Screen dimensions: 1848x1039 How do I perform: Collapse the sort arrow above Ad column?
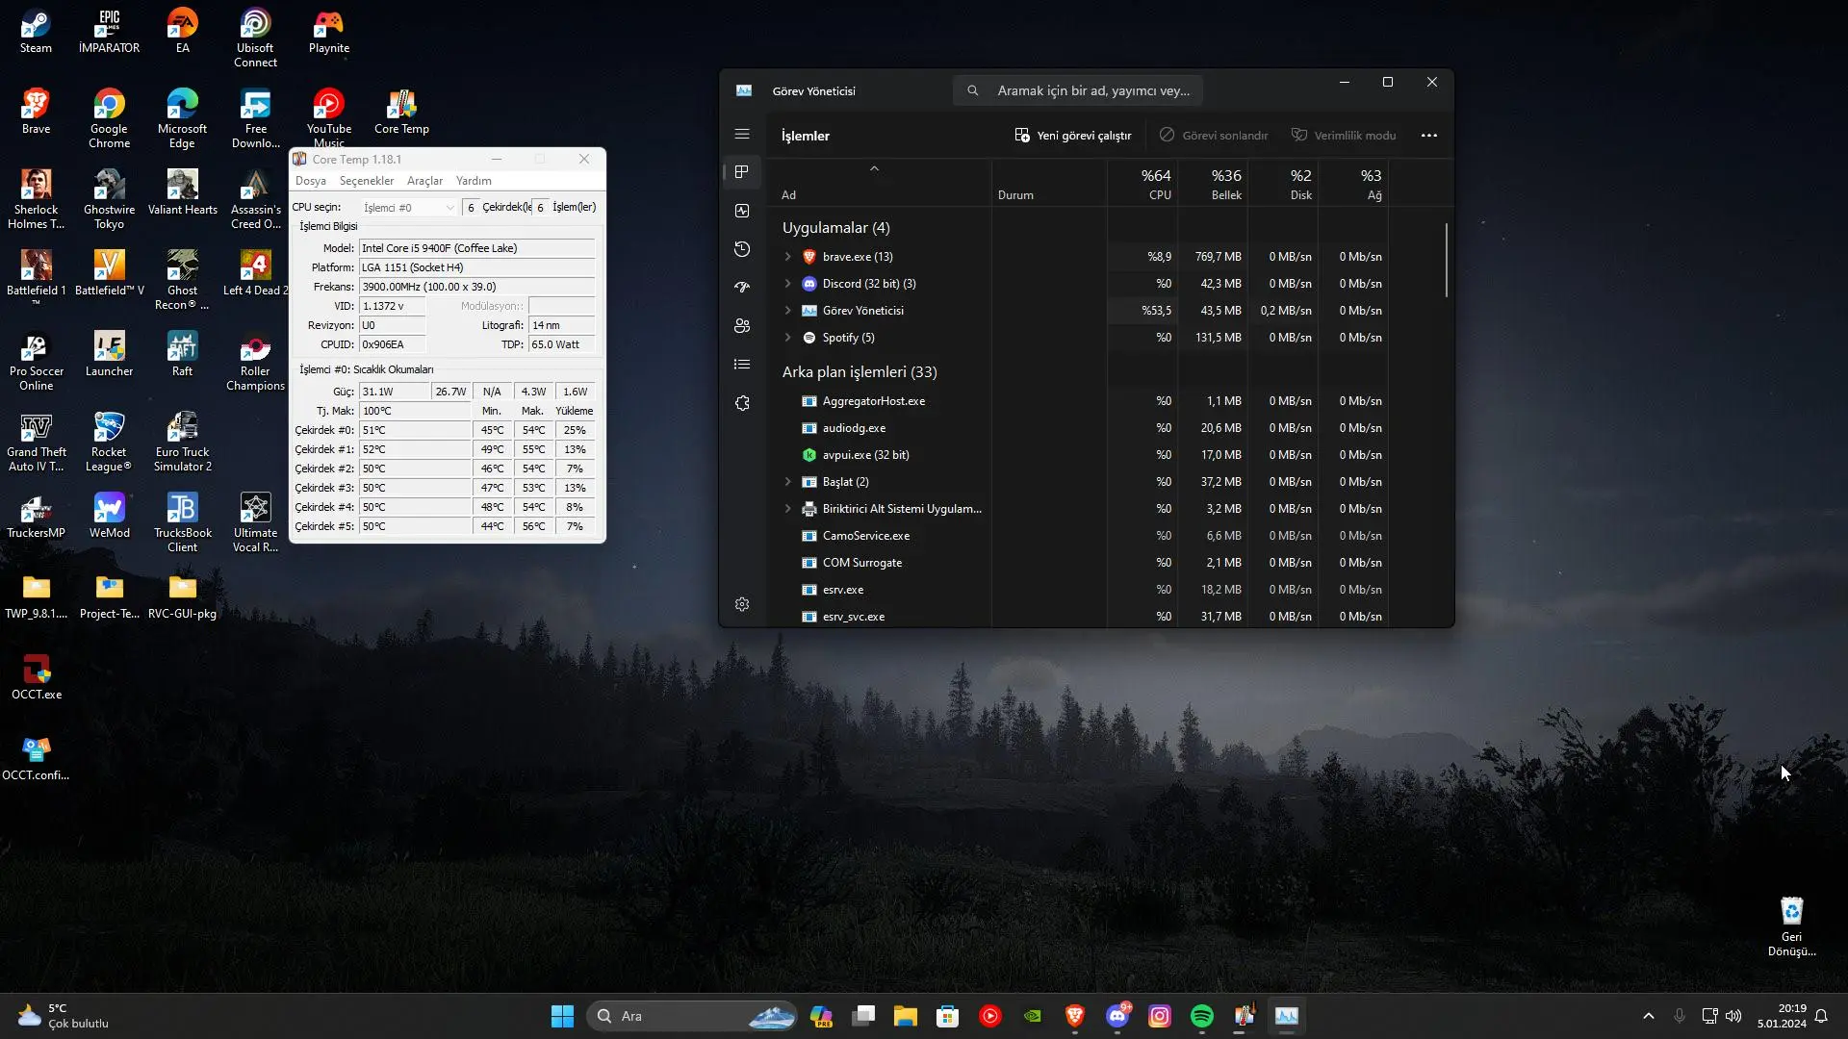pos(874,168)
